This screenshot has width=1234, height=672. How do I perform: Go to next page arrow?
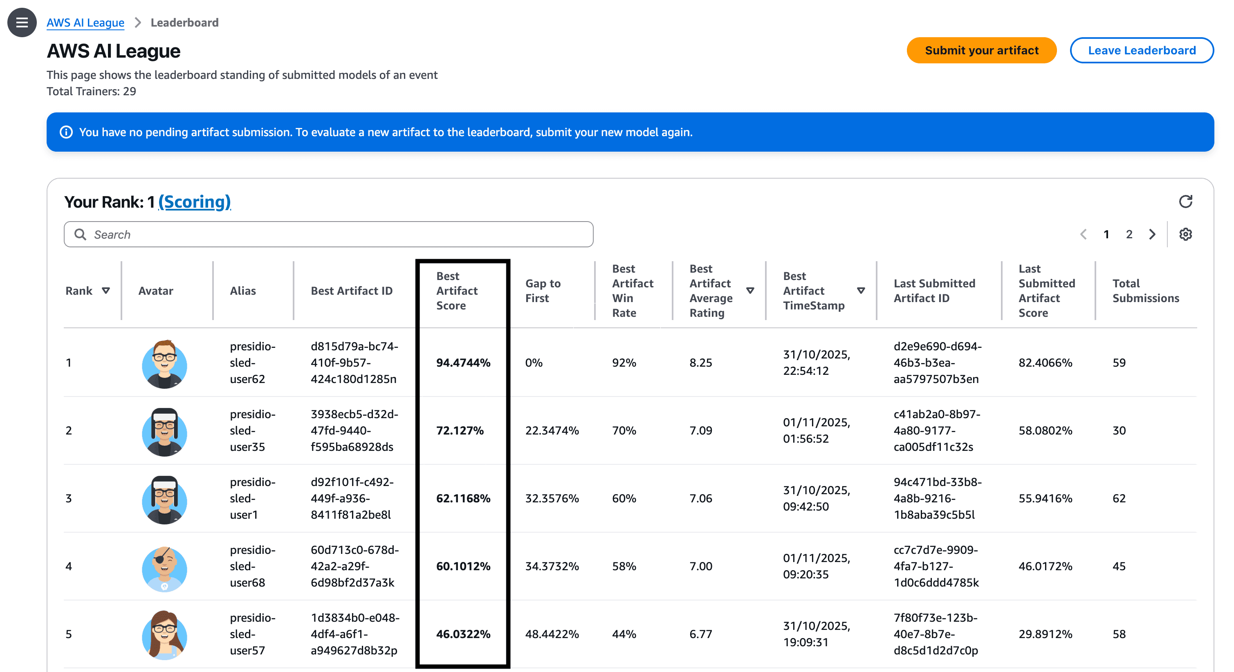[1152, 234]
